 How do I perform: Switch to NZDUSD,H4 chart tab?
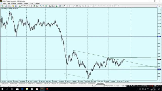[91, 84]
